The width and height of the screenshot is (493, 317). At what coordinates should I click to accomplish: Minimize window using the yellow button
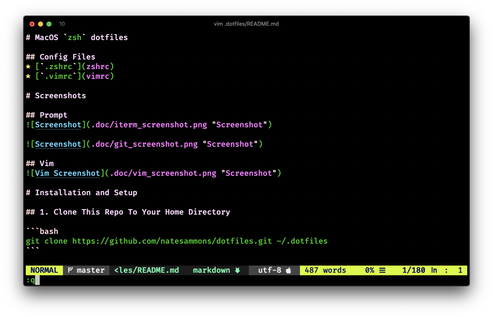(x=41, y=24)
